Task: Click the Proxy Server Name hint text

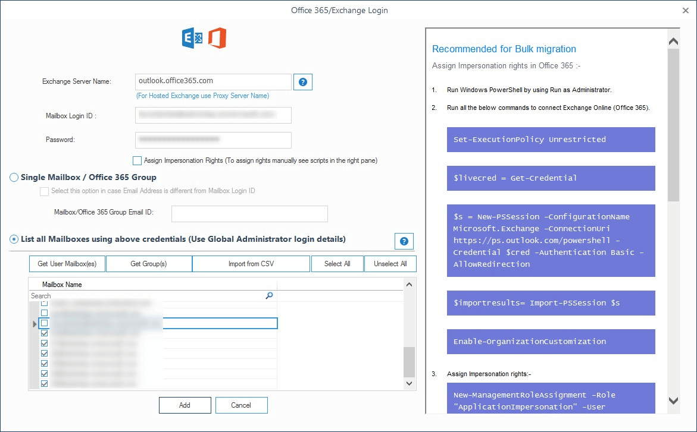Action: [203, 96]
